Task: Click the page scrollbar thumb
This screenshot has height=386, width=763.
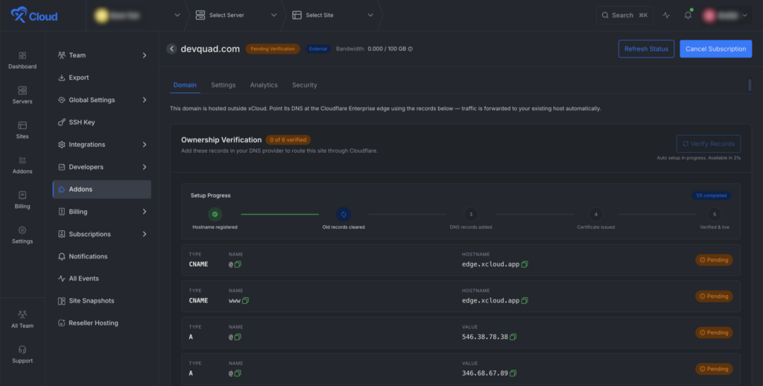Action: [x=750, y=85]
